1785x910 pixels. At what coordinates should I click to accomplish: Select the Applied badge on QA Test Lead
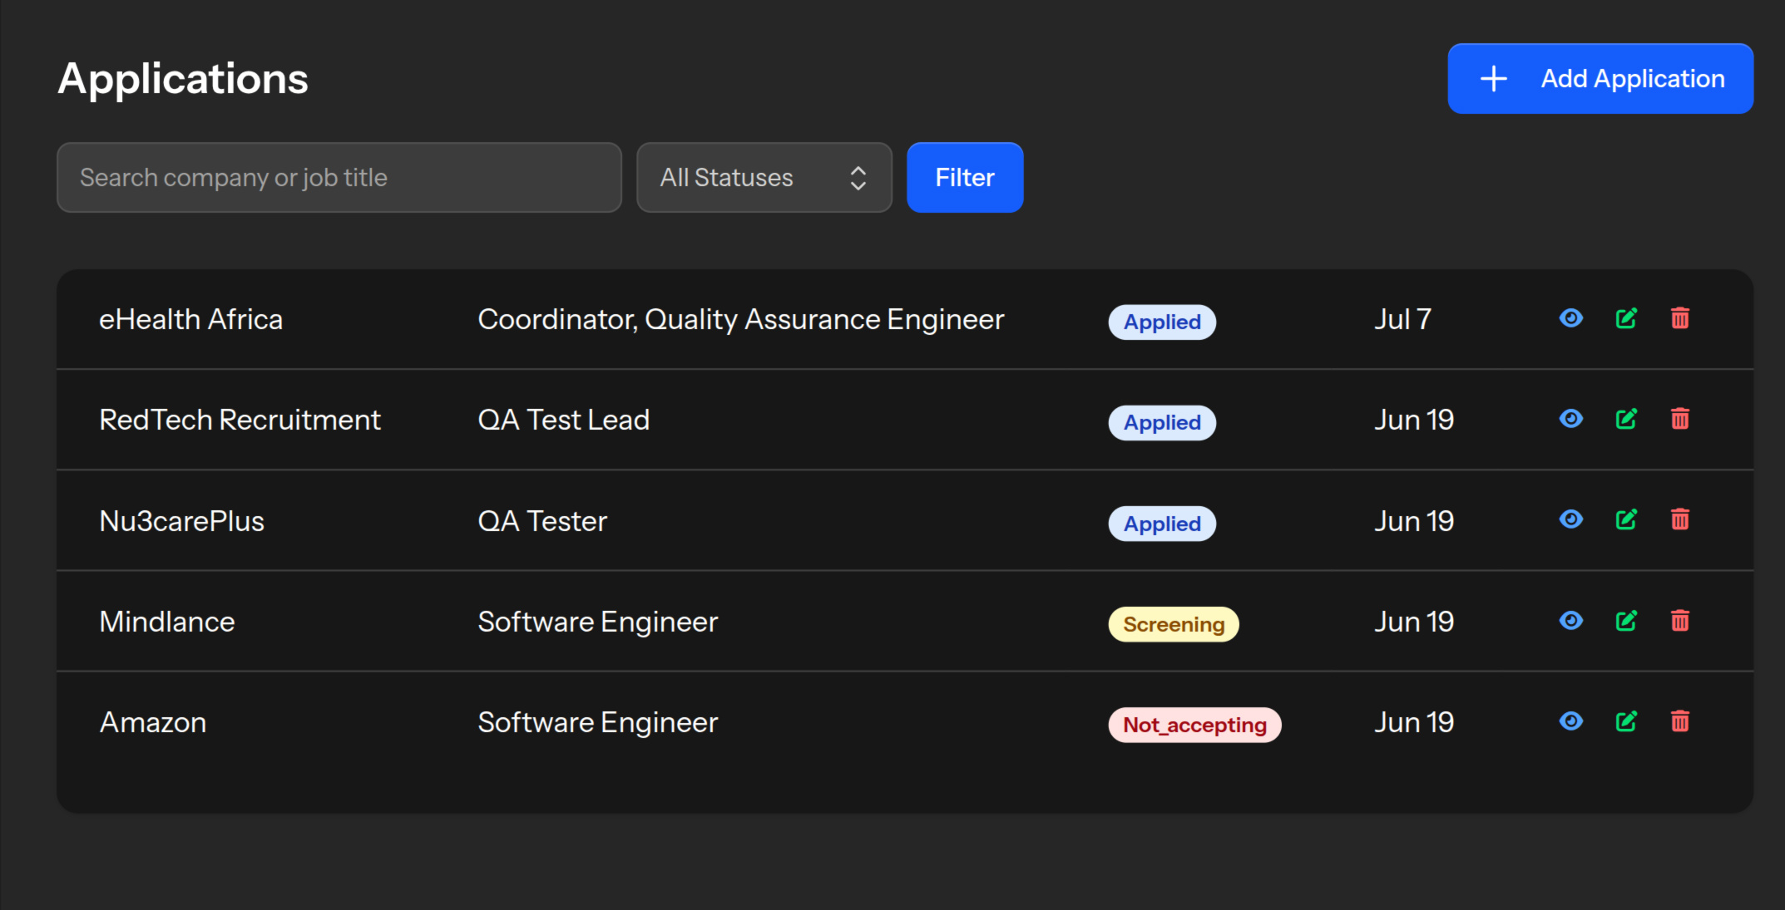pyautogui.click(x=1161, y=422)
